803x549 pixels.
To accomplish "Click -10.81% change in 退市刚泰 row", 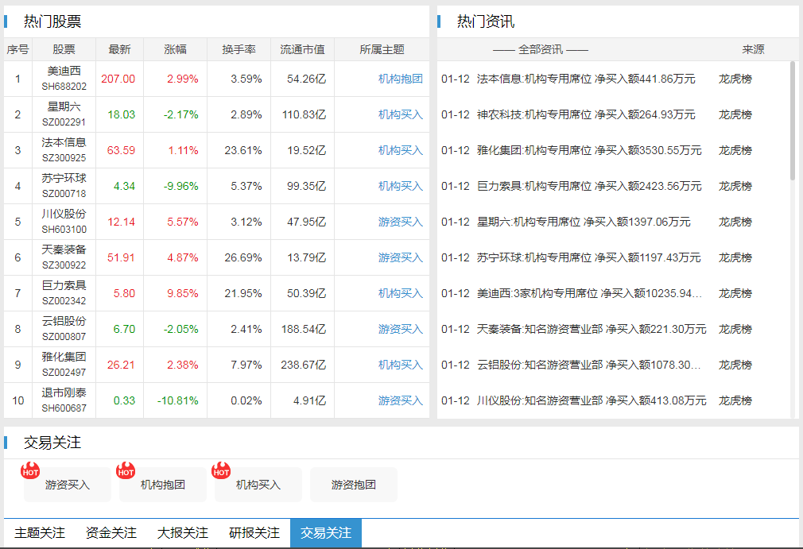I will pyautogui.click(x=178, y=400).
